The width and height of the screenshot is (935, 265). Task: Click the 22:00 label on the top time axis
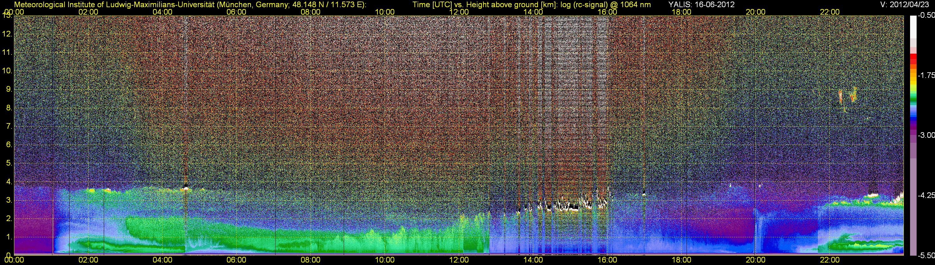point(830,12)
